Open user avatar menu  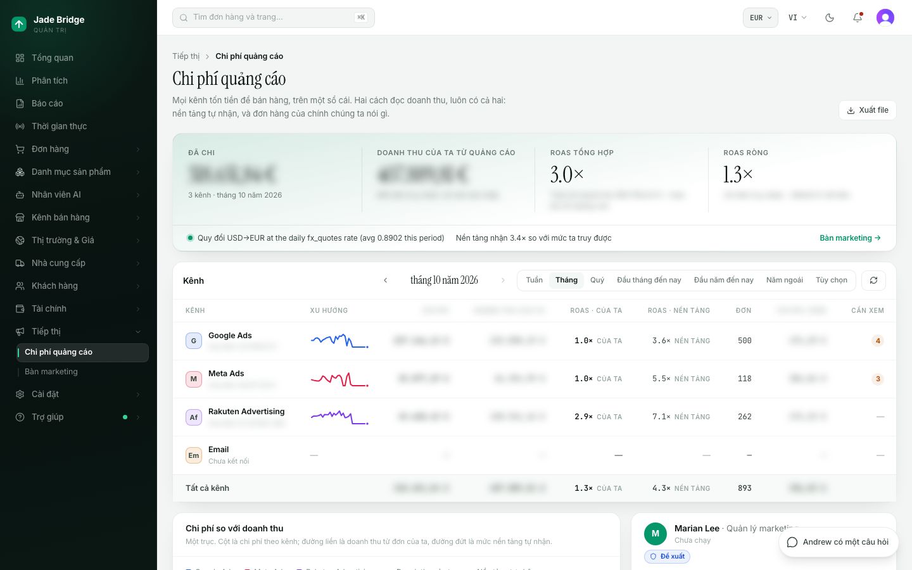[885, 18]
